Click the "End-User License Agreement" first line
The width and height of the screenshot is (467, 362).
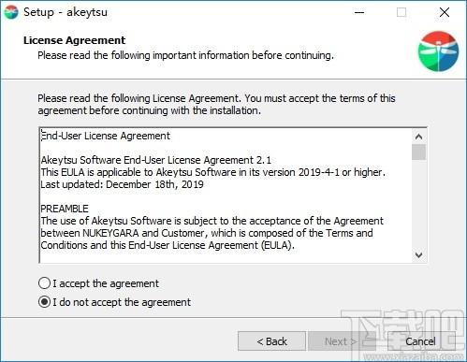[106, 136]
